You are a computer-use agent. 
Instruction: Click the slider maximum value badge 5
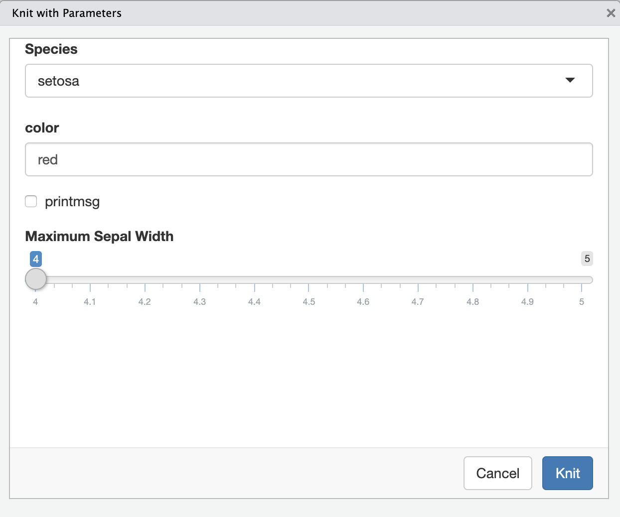point(587,258)
